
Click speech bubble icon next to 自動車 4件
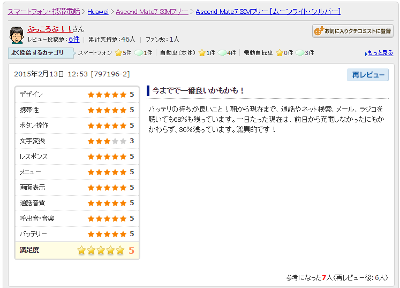coord(222,53)
